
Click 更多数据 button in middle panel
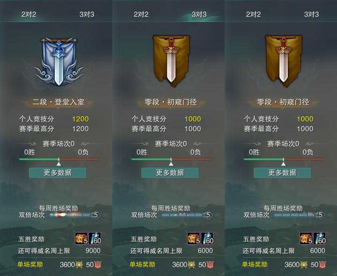pyautogui.click(x=170, y=173)
